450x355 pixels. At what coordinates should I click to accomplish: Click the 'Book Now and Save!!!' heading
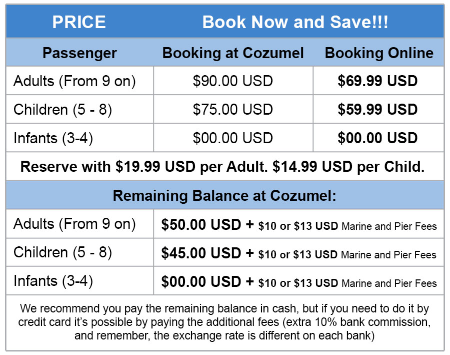tap(295, 22)
